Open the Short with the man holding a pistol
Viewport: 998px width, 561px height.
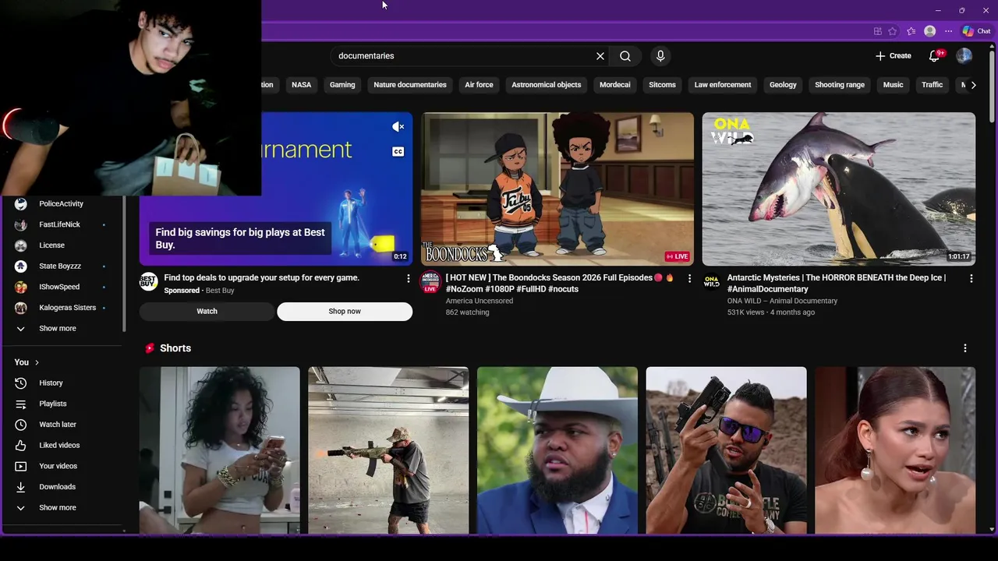pyautogui.click(x=726, y=450)
